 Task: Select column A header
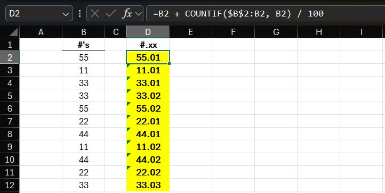coord(41,32)
